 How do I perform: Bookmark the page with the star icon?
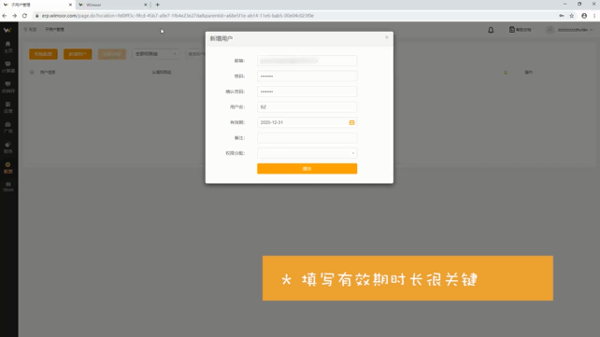pyautogui.click(x=572, y=16)
